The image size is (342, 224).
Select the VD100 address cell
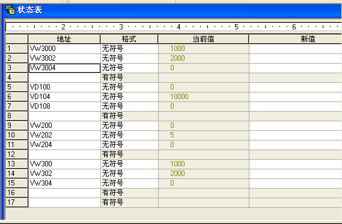tap(64, 87)
